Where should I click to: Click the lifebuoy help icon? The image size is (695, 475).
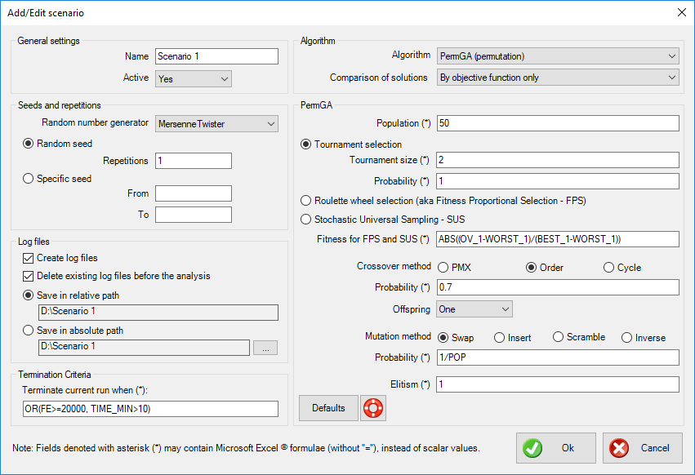click(x=373, y=408)
